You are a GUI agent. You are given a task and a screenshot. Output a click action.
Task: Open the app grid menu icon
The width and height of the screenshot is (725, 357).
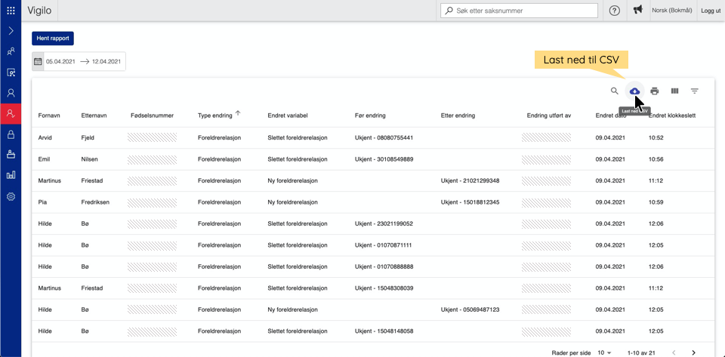point(11,10)
